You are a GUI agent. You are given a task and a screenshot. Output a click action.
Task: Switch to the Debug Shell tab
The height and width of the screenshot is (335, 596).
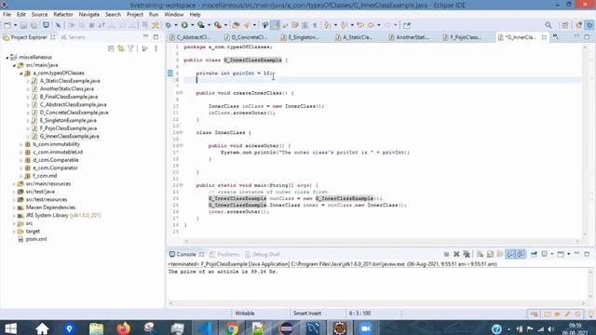(263, 254)
